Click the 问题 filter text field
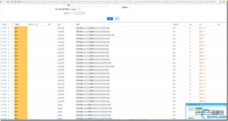 89,5
